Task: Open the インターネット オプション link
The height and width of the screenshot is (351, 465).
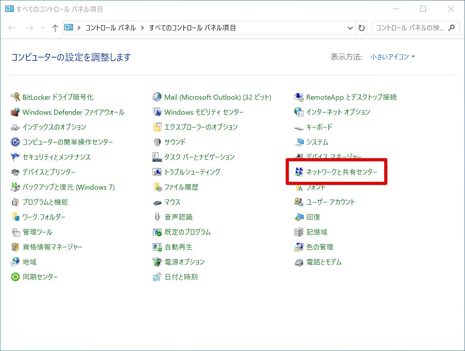Action: coord(338,112)
